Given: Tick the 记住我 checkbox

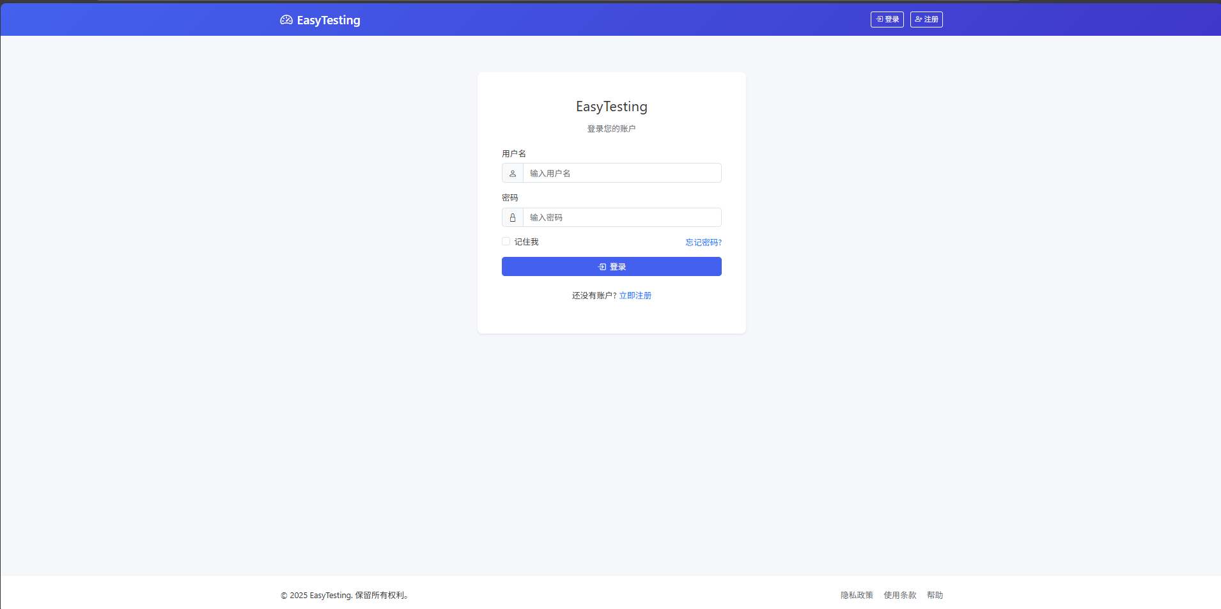Looking at the screenshot, I should coord(506,242).
